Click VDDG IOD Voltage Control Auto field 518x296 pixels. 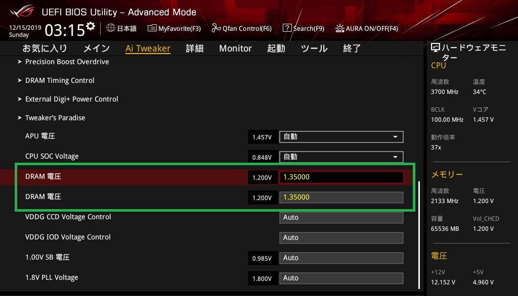341,237
